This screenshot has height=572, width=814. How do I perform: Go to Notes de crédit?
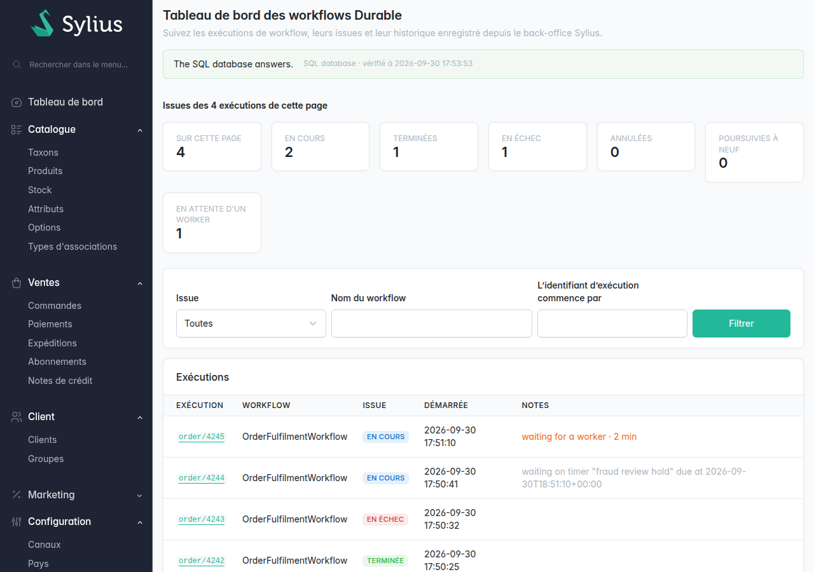(60, 381)
